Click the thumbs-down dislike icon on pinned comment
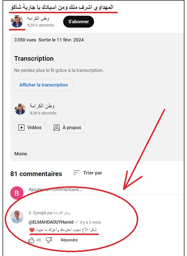This screenshot has width=187, height=256. (x=49, y=240)
